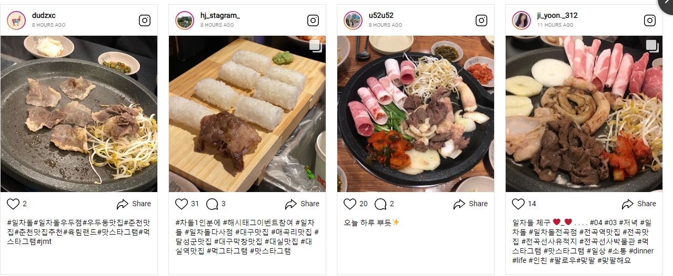This screenshot has height=276, width=673.
Task: Share the hj_stagram_ post
Action: [x=302, y=204]
